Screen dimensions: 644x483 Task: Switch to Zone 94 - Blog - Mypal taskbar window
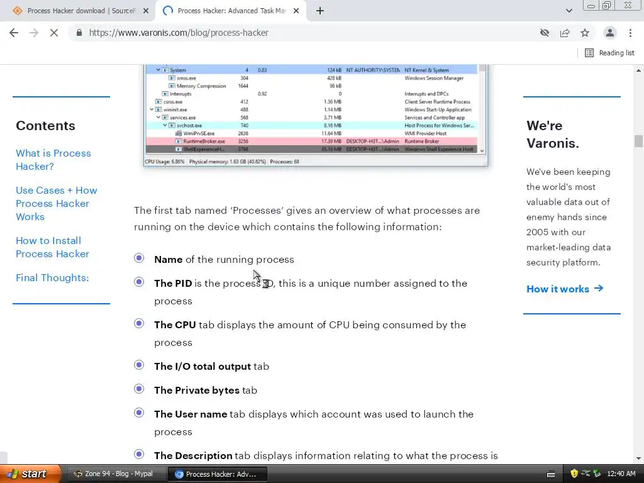pos(116,474)
